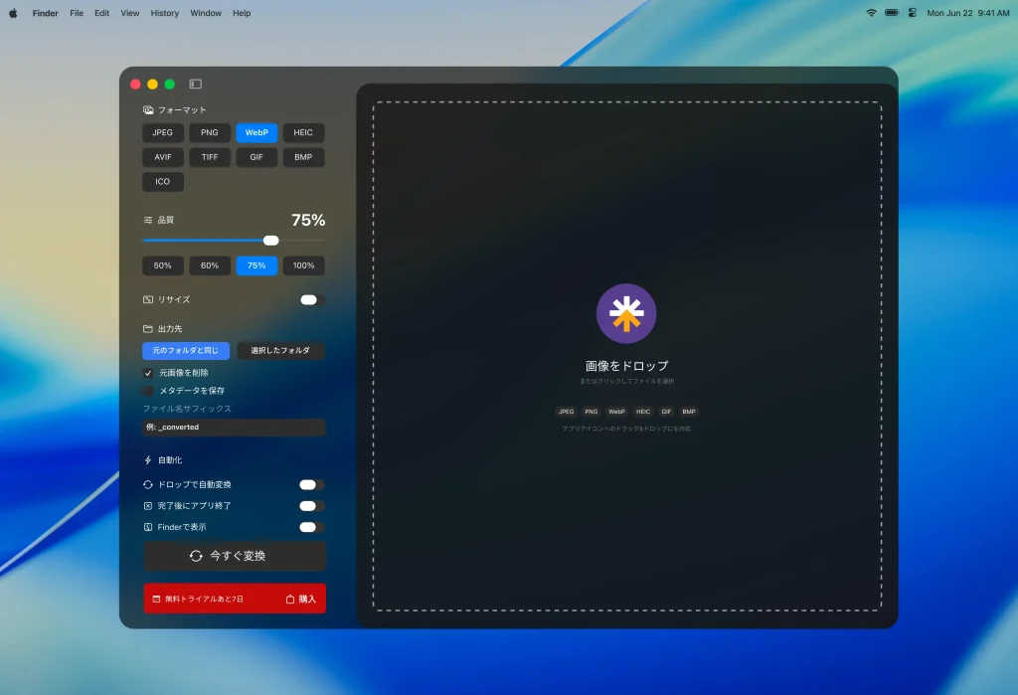Uncheck 元画像を削除 checkbox
1018x695 pixels.
click(x=149, y=373)
